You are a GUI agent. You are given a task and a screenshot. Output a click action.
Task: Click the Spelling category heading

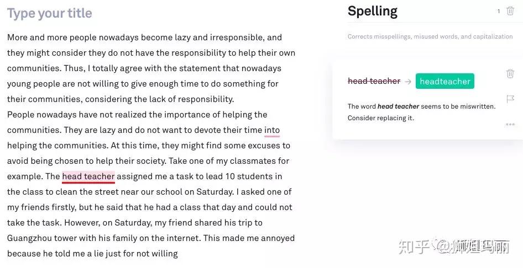pyautogui.click(x=372, y=11)
